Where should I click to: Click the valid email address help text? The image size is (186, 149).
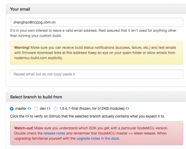93,33
